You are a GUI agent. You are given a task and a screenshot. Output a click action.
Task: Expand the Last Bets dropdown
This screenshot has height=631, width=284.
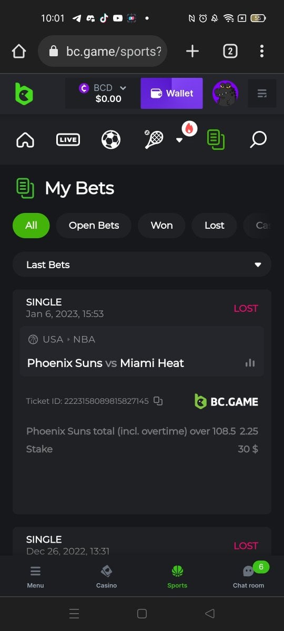click(x=142, y=264)
